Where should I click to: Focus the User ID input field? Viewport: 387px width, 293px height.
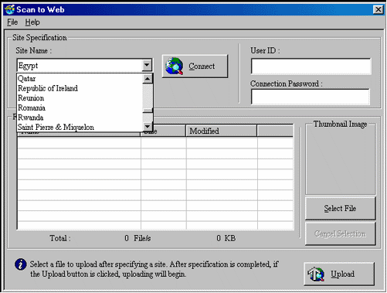(311, 66)
